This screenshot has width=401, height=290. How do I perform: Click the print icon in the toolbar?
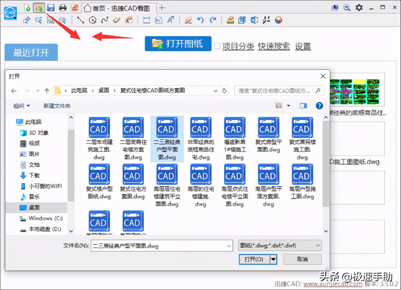[63, 7]
